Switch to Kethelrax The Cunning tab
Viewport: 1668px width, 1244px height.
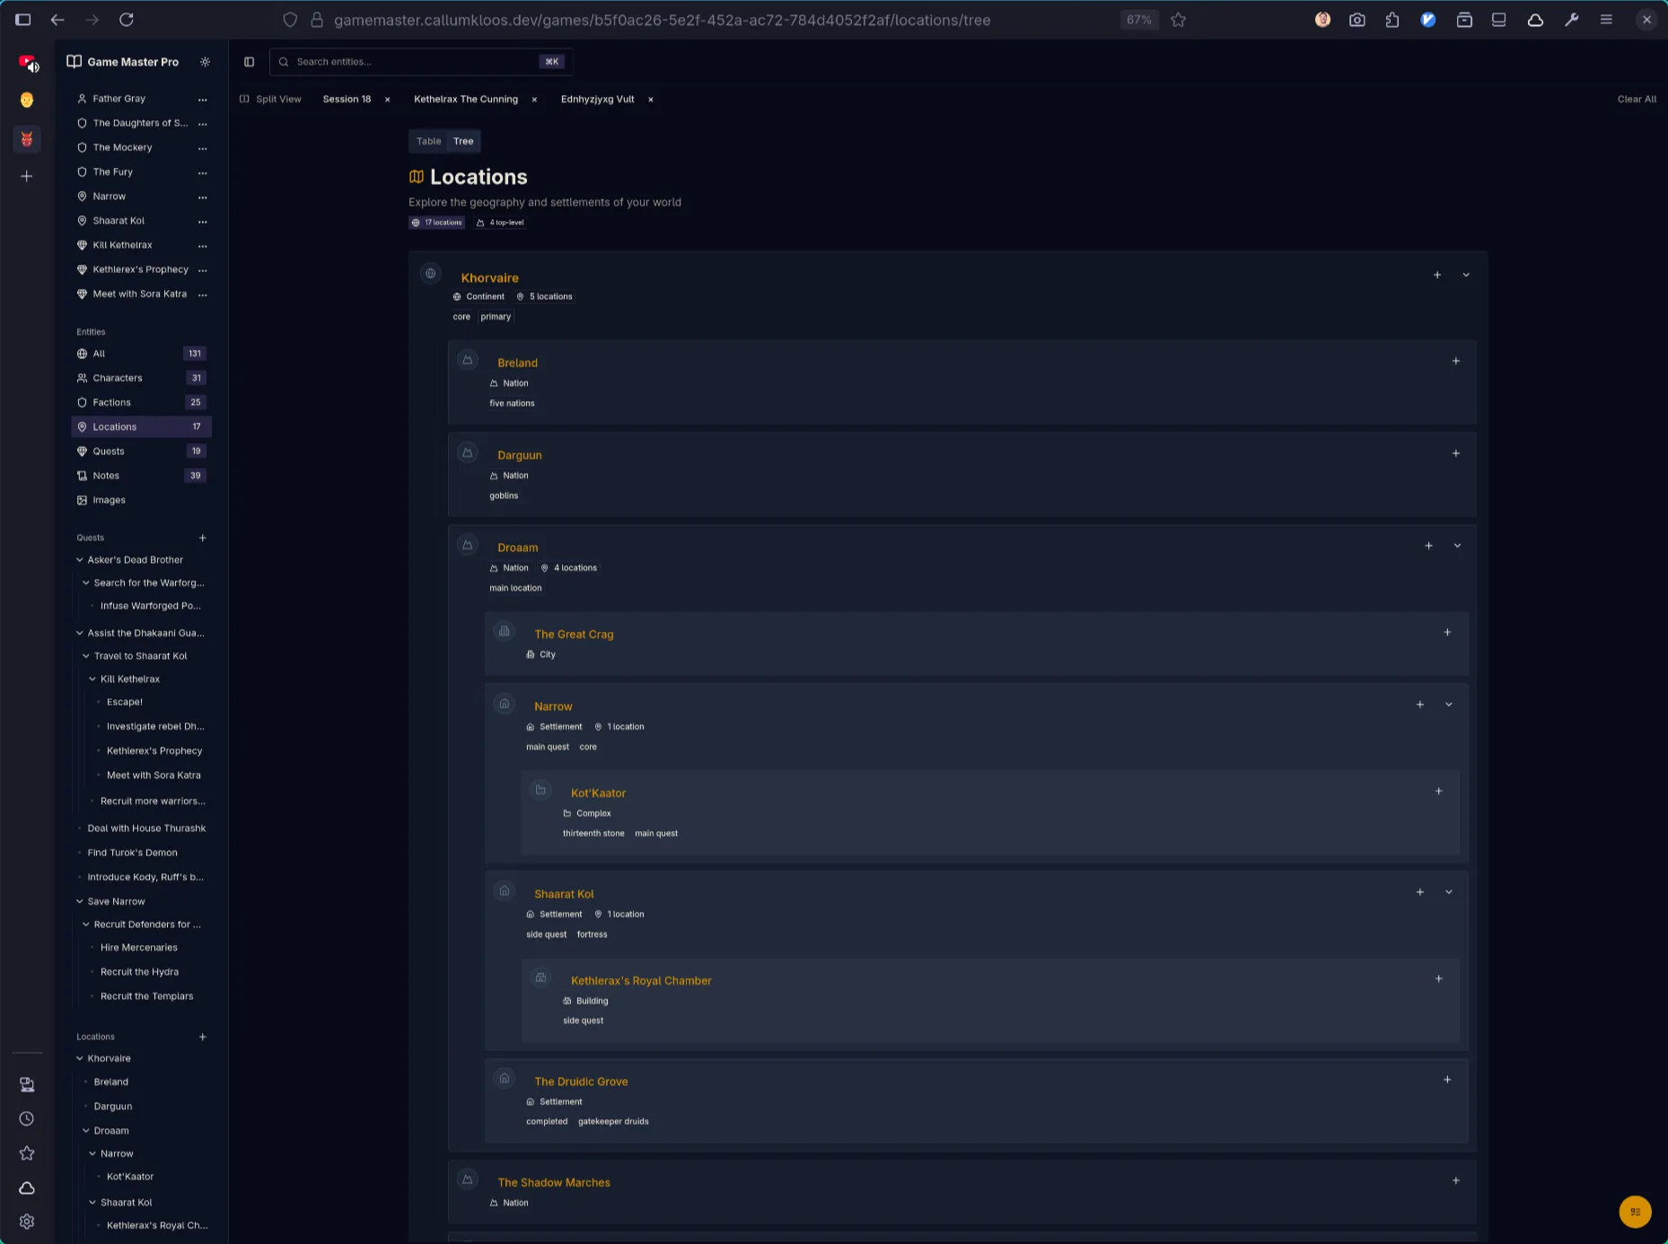tap(465, 100)
